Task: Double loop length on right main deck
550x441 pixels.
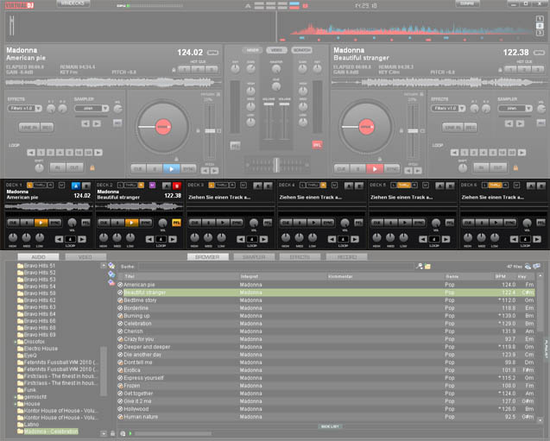Action: (x=522, y=153)
